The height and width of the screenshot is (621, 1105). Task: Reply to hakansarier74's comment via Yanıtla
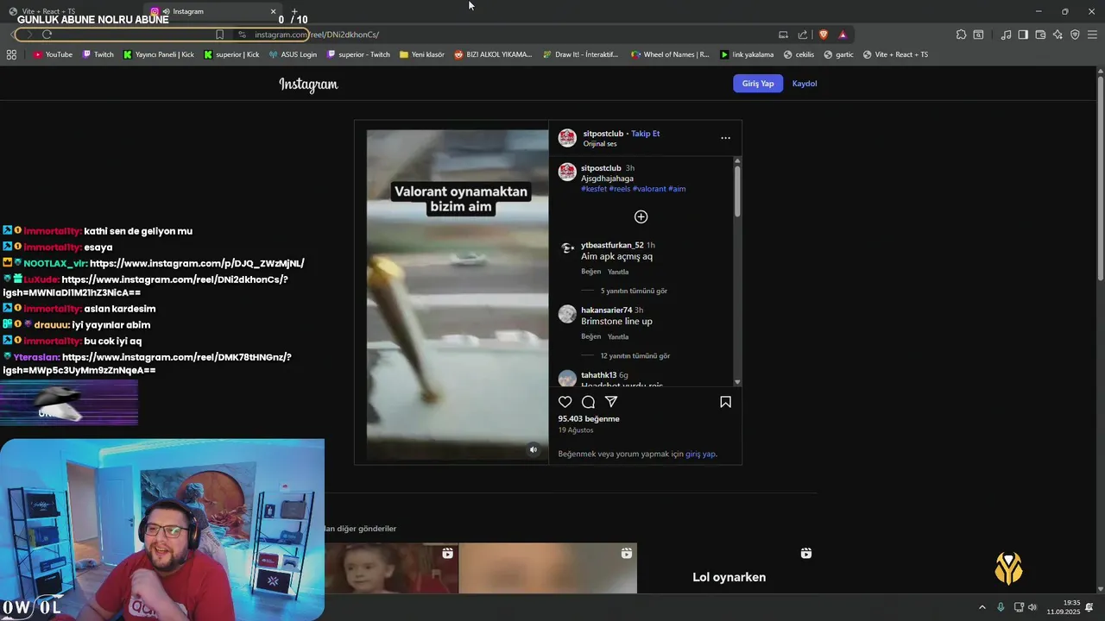tap(618, 336)
